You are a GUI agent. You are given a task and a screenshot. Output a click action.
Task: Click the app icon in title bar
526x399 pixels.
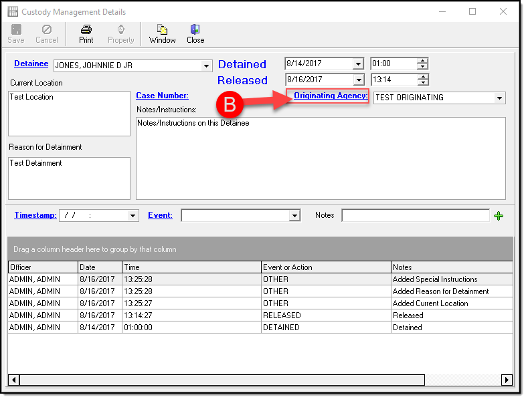coord(12,12)
